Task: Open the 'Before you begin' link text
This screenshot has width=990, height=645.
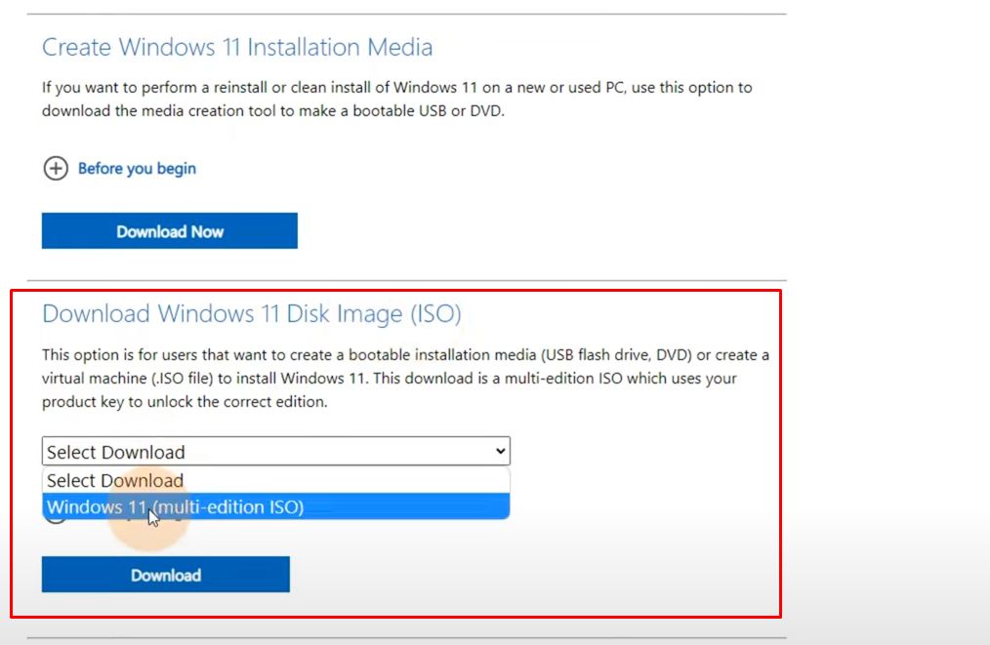Action: (x=136, y=168)
